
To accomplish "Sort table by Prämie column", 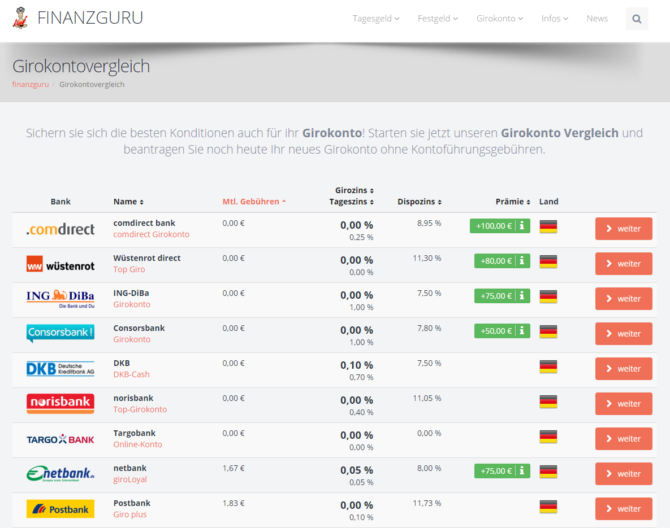I will (x=513, y=202).
